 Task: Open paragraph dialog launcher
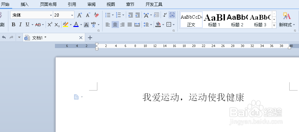174,30
